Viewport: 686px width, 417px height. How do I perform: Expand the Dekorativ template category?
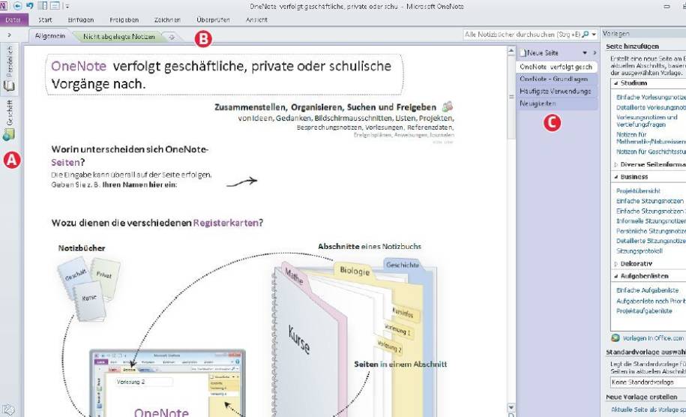tap(616, 264)
